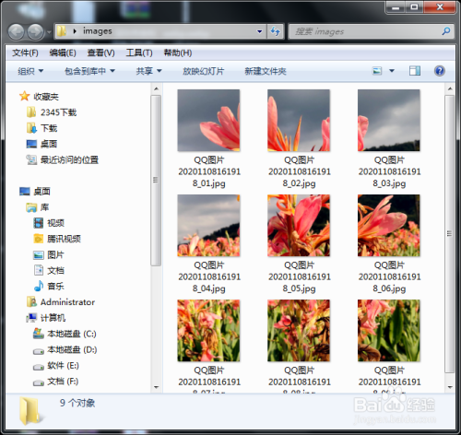Open the address bar history dropdown

pyautogui.click(x=259, y=31)
